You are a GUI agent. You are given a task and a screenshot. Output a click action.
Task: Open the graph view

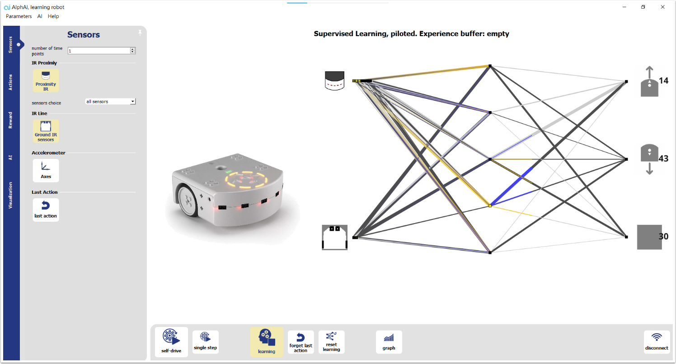coord(389,342)
